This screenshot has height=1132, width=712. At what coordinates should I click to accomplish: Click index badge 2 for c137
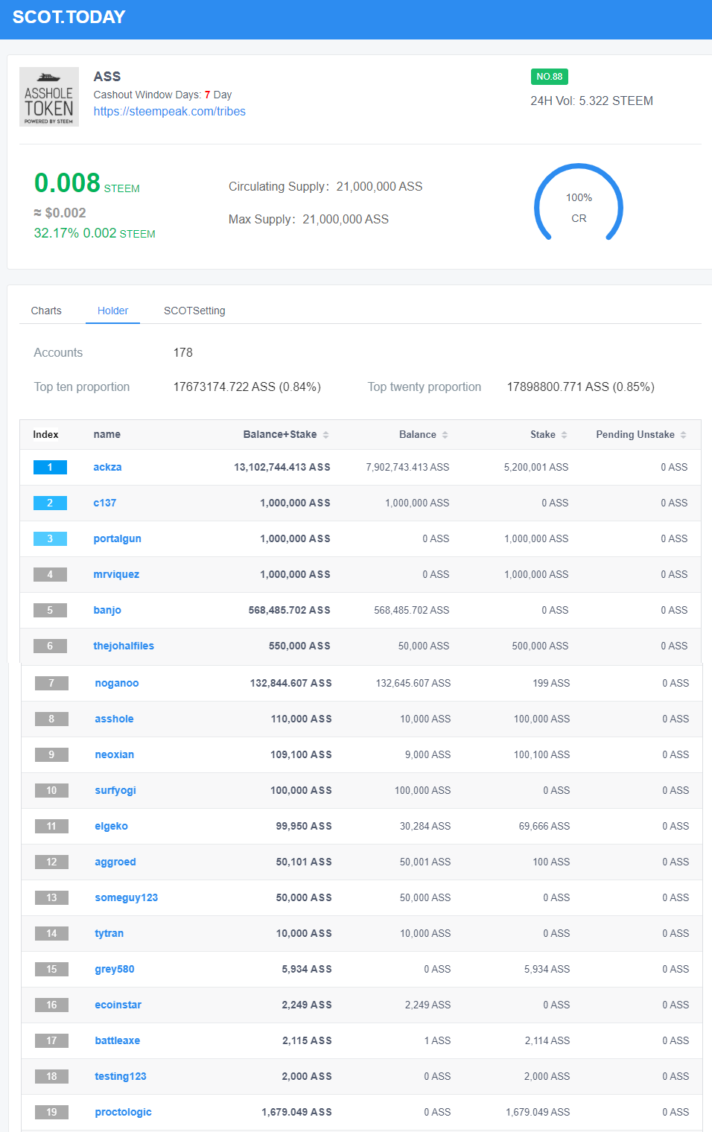pyautogui.click(x=50, y=503)
